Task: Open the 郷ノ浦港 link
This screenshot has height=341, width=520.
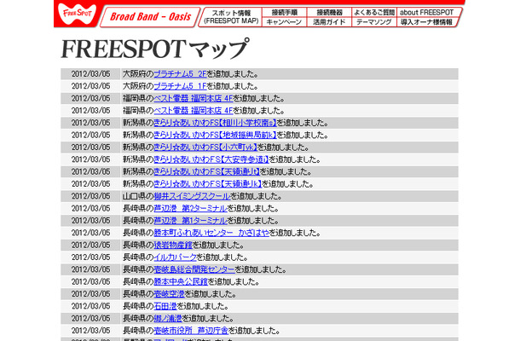Action: click(x=168, y=319)
